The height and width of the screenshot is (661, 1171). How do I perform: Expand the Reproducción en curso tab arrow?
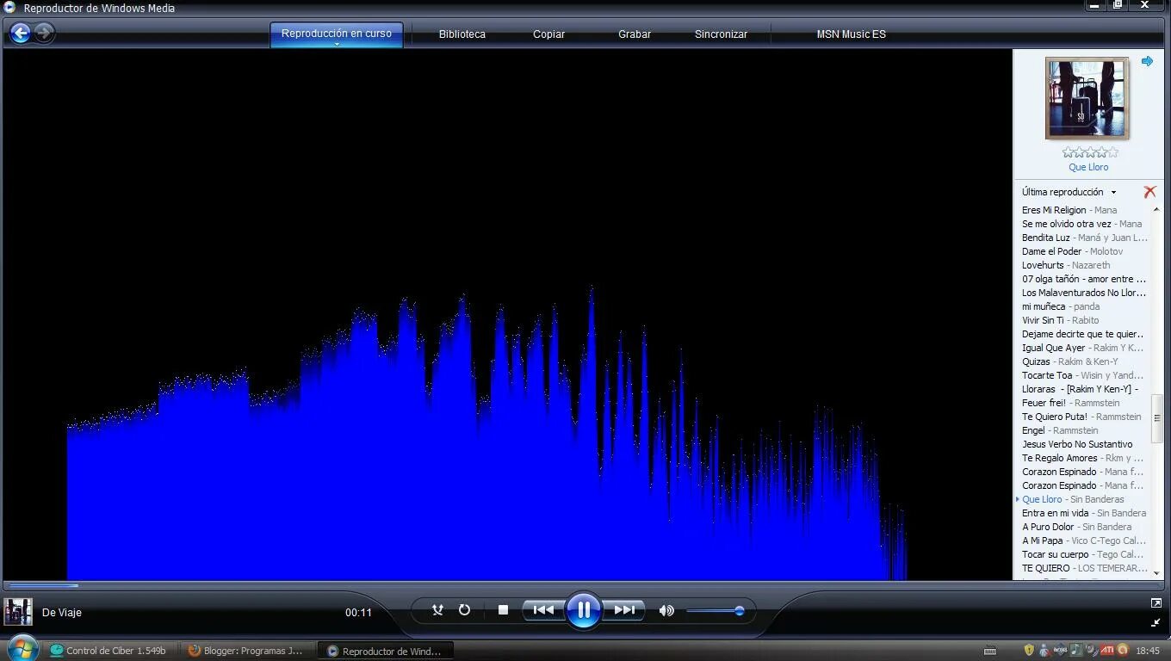point(337,44)
